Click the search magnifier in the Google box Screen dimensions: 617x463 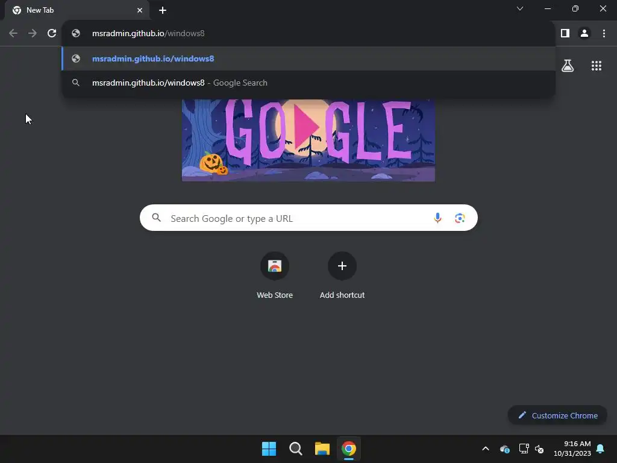tap(156, 218)
